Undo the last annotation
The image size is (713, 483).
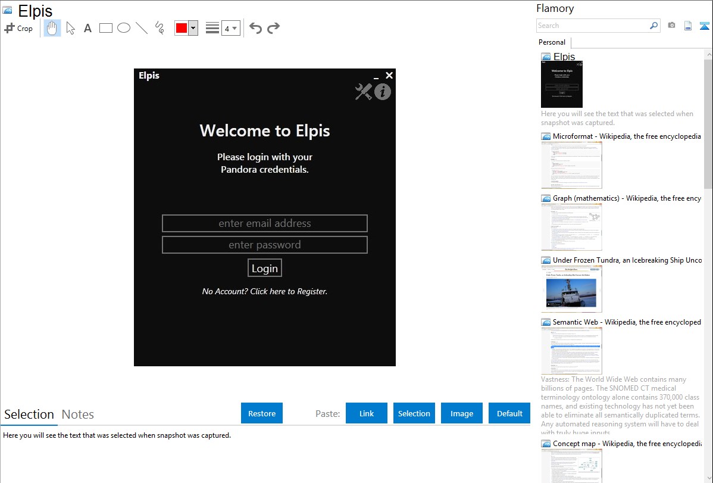[x=255, y=28]
